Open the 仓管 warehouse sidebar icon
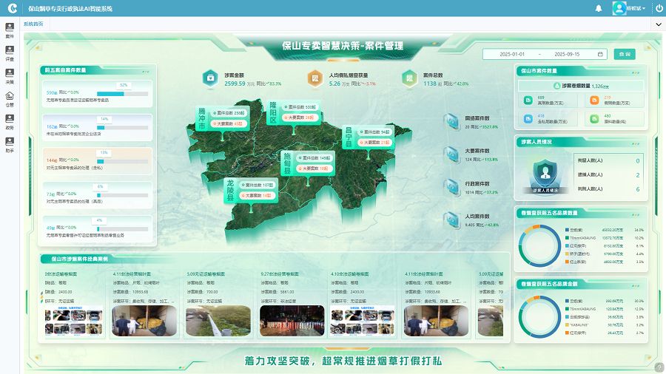Viewport: 666px width, 374px height. [x=10, y=98]
